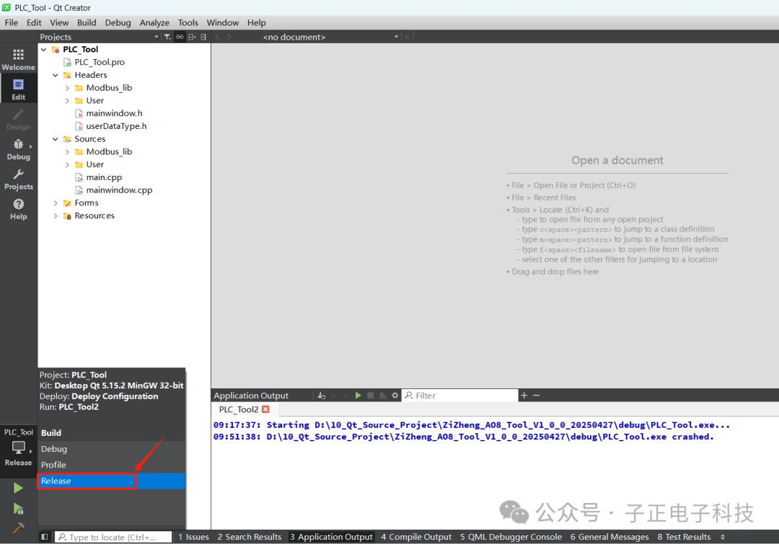Re-run the program from output toolbar
This screenshot has height=544, width=779.
tap(358, 396)
